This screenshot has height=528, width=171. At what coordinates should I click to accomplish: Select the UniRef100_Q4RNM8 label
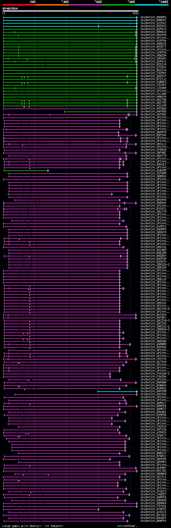pos(153,344)
